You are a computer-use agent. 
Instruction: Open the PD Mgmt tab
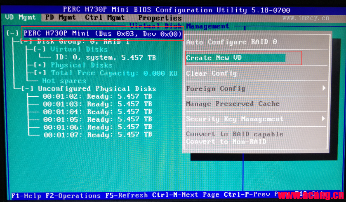(x=60, y=17)
